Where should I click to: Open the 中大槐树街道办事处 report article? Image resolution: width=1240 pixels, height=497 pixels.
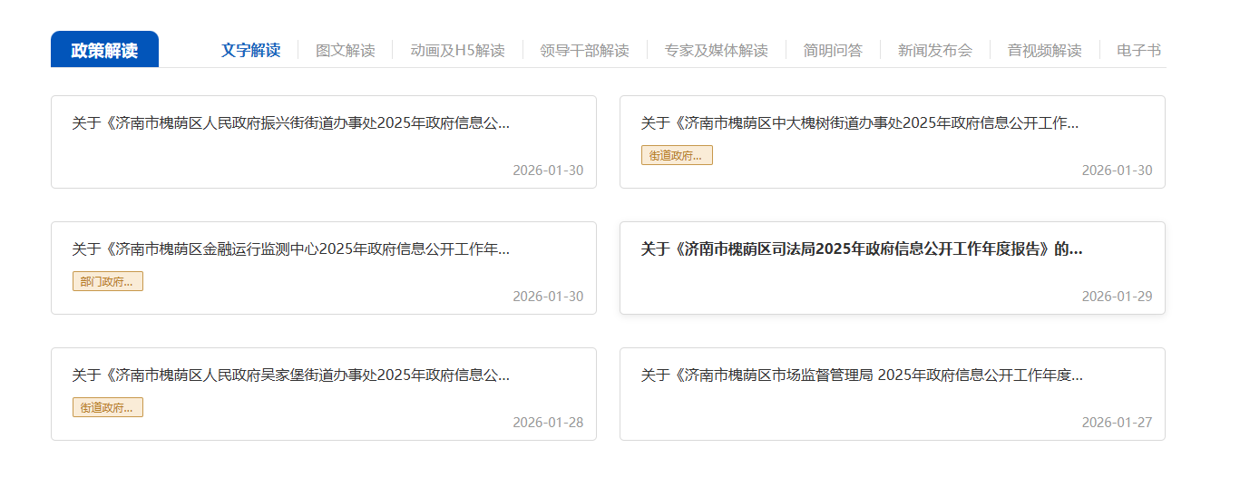pyautogui.click(x=859, y=123)
